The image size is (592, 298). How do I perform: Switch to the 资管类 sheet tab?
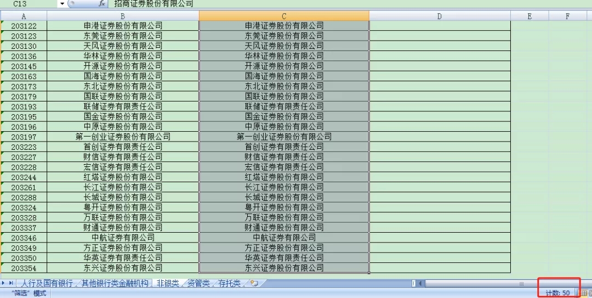coord(198,283)
